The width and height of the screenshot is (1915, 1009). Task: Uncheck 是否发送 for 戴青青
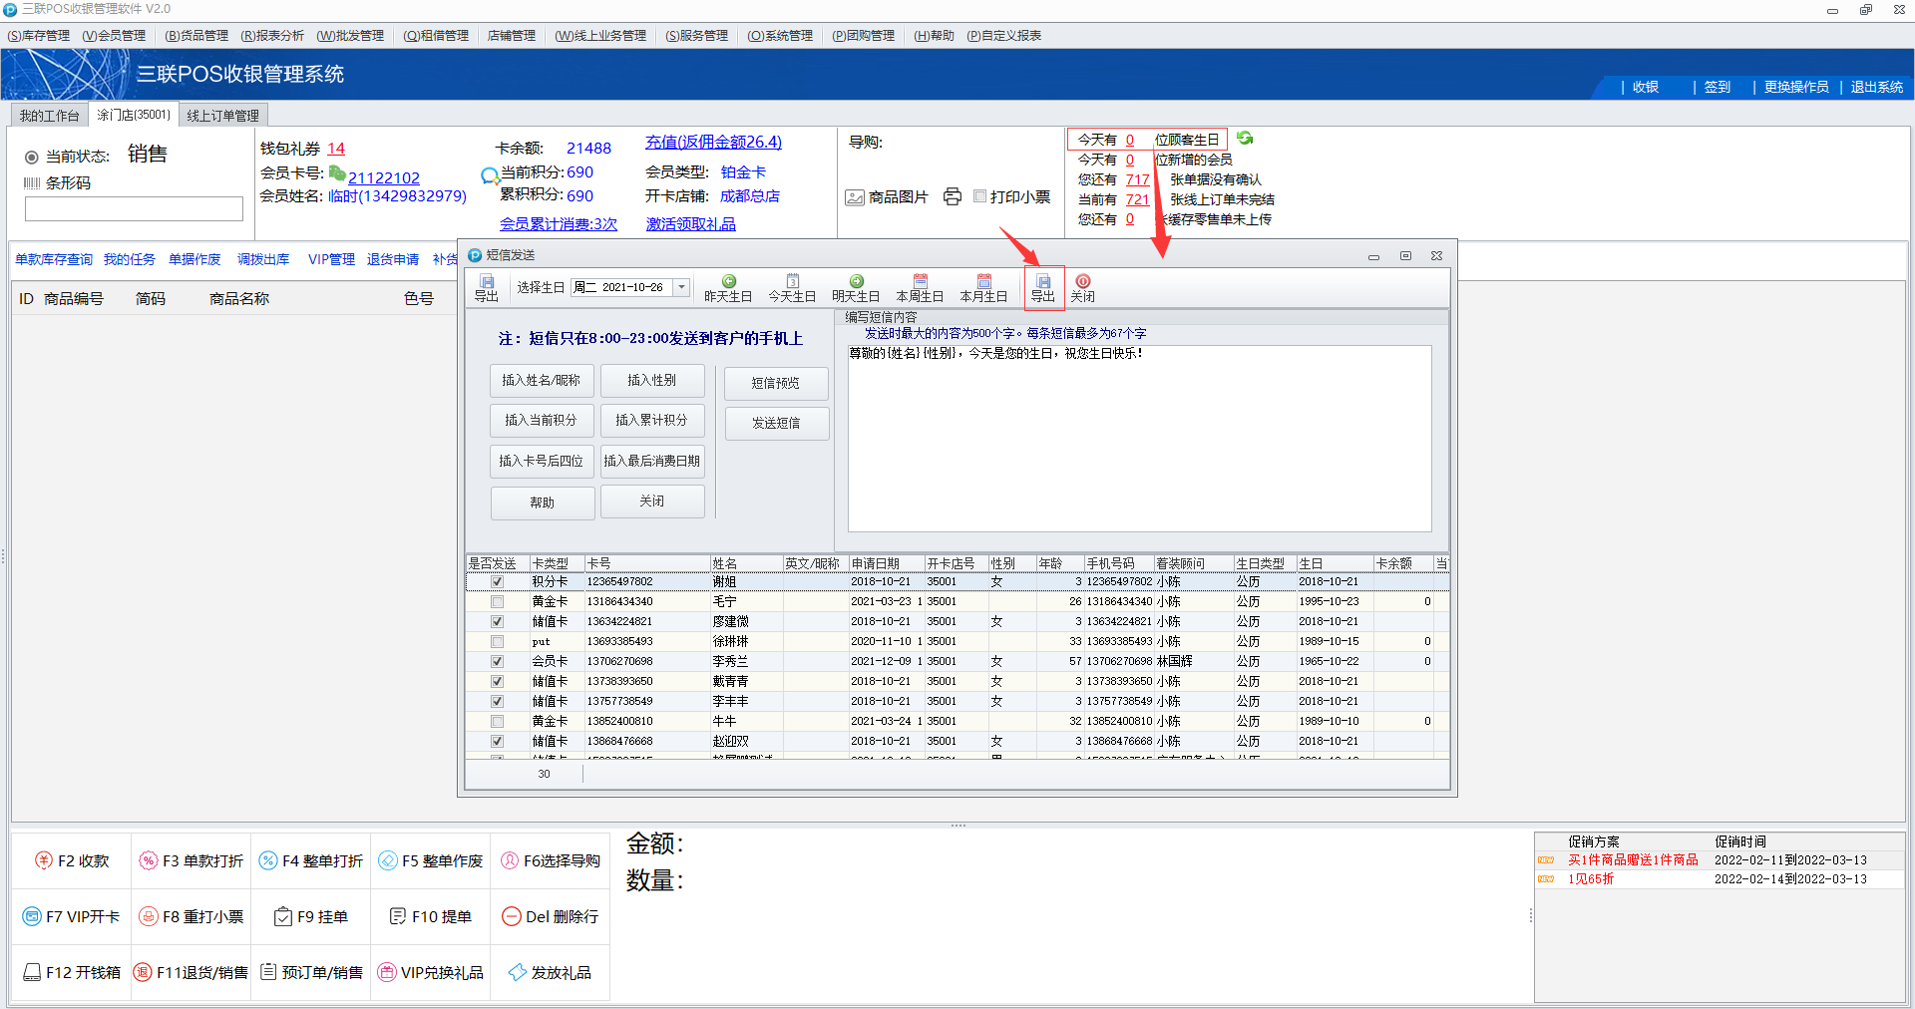[497, 681]
